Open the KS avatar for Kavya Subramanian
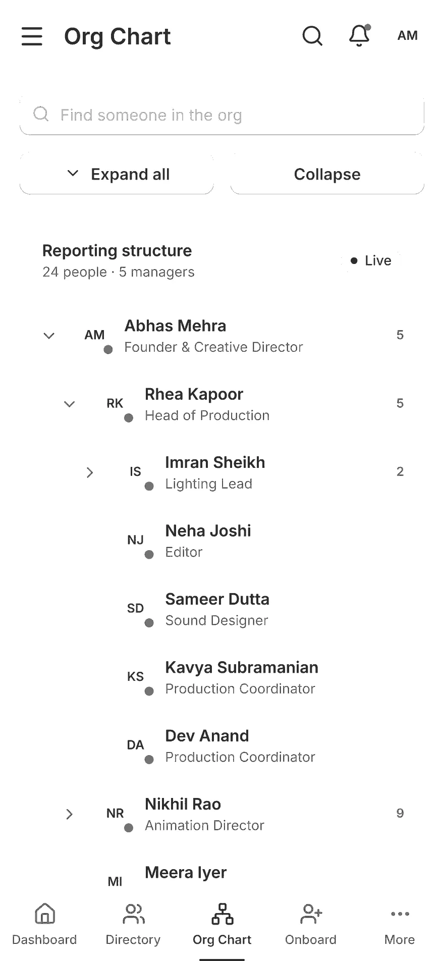444x961 pixels. (135, 676)
